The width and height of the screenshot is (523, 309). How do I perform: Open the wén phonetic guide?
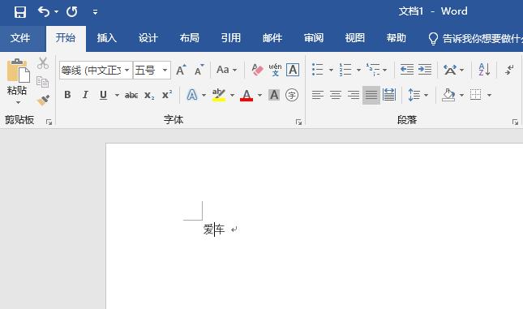[275, 70]
